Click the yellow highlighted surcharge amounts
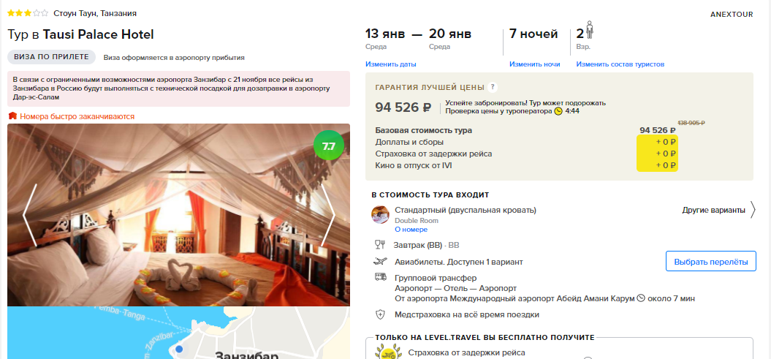The width and height of the screenshot is (771, 359). [x=657, y=154]
